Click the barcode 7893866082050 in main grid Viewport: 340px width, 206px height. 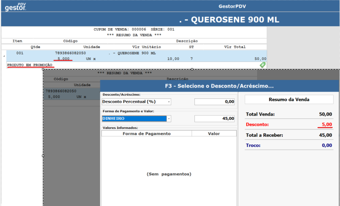70,53
